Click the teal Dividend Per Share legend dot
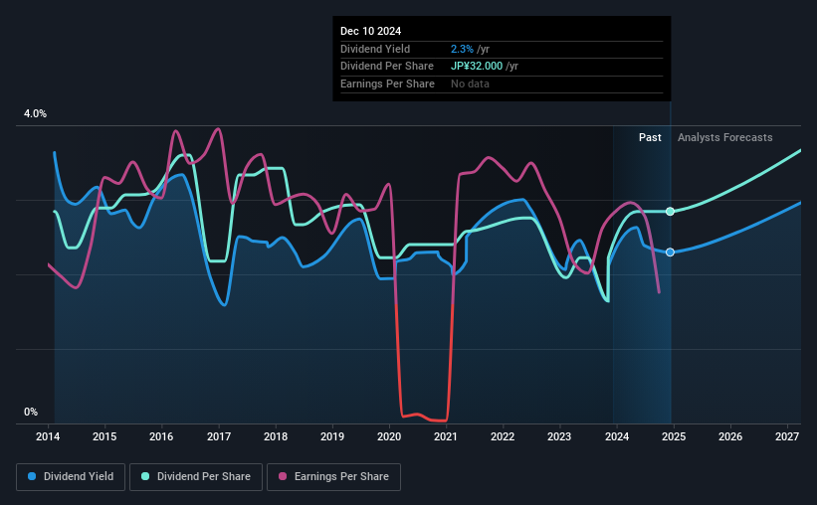The height and width of the screenshot is (505, 817). (145, 476)
